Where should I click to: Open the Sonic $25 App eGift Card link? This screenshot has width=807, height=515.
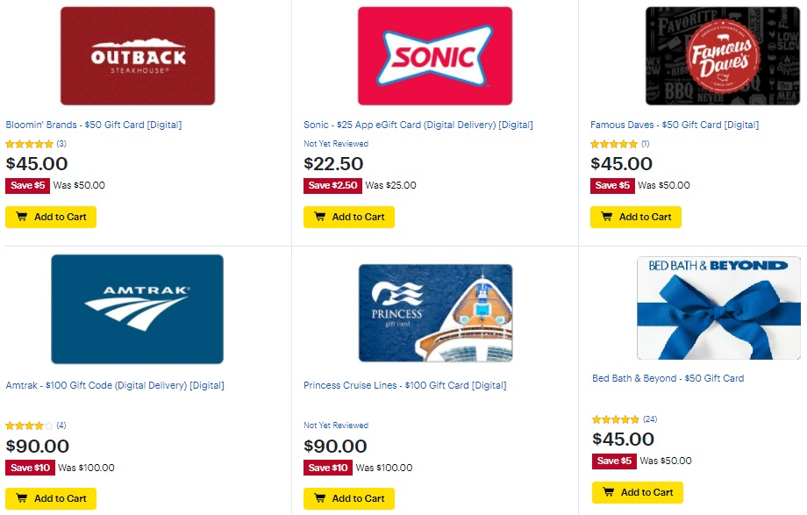pyautogui.click(x=417, y=125)
